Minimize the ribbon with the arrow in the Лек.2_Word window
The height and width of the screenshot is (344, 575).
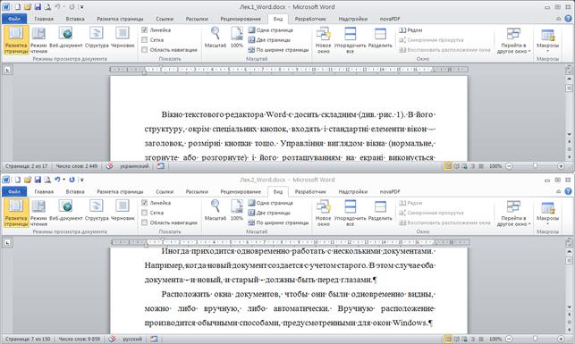click(559, 191)
